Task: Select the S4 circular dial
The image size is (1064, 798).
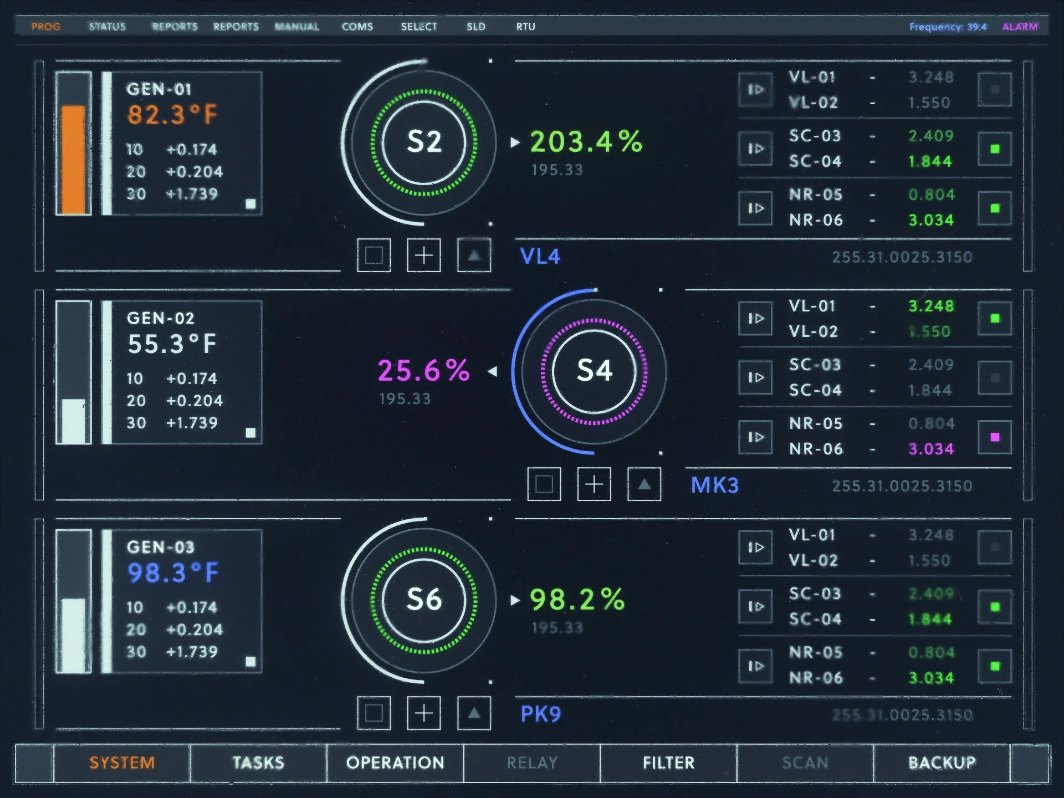Action: [594, 371]
